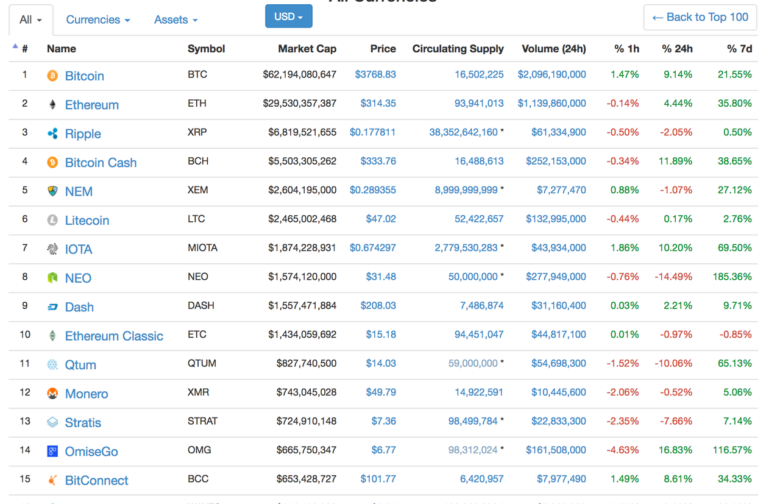780x504 pixels.
Task: Sort by Price column header
Action: coord(383,49)
